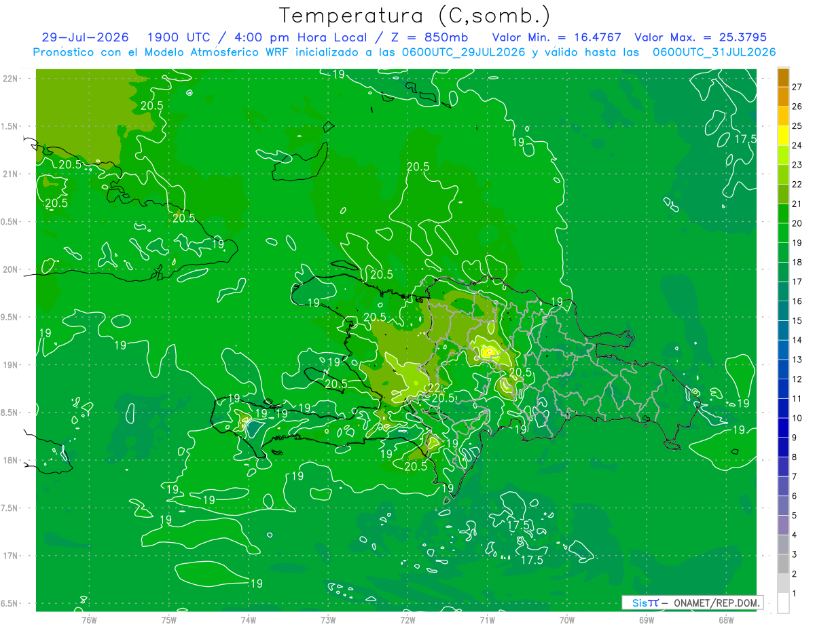
Task: Pick the purple swatch between 4 and 5
Action: (784, 526)
